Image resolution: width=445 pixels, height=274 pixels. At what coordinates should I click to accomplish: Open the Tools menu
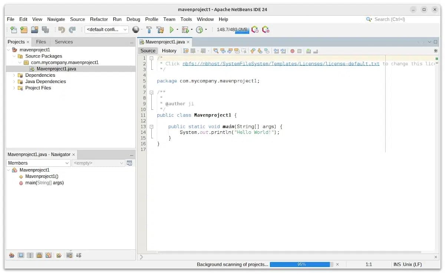click(x=186, y=19)
